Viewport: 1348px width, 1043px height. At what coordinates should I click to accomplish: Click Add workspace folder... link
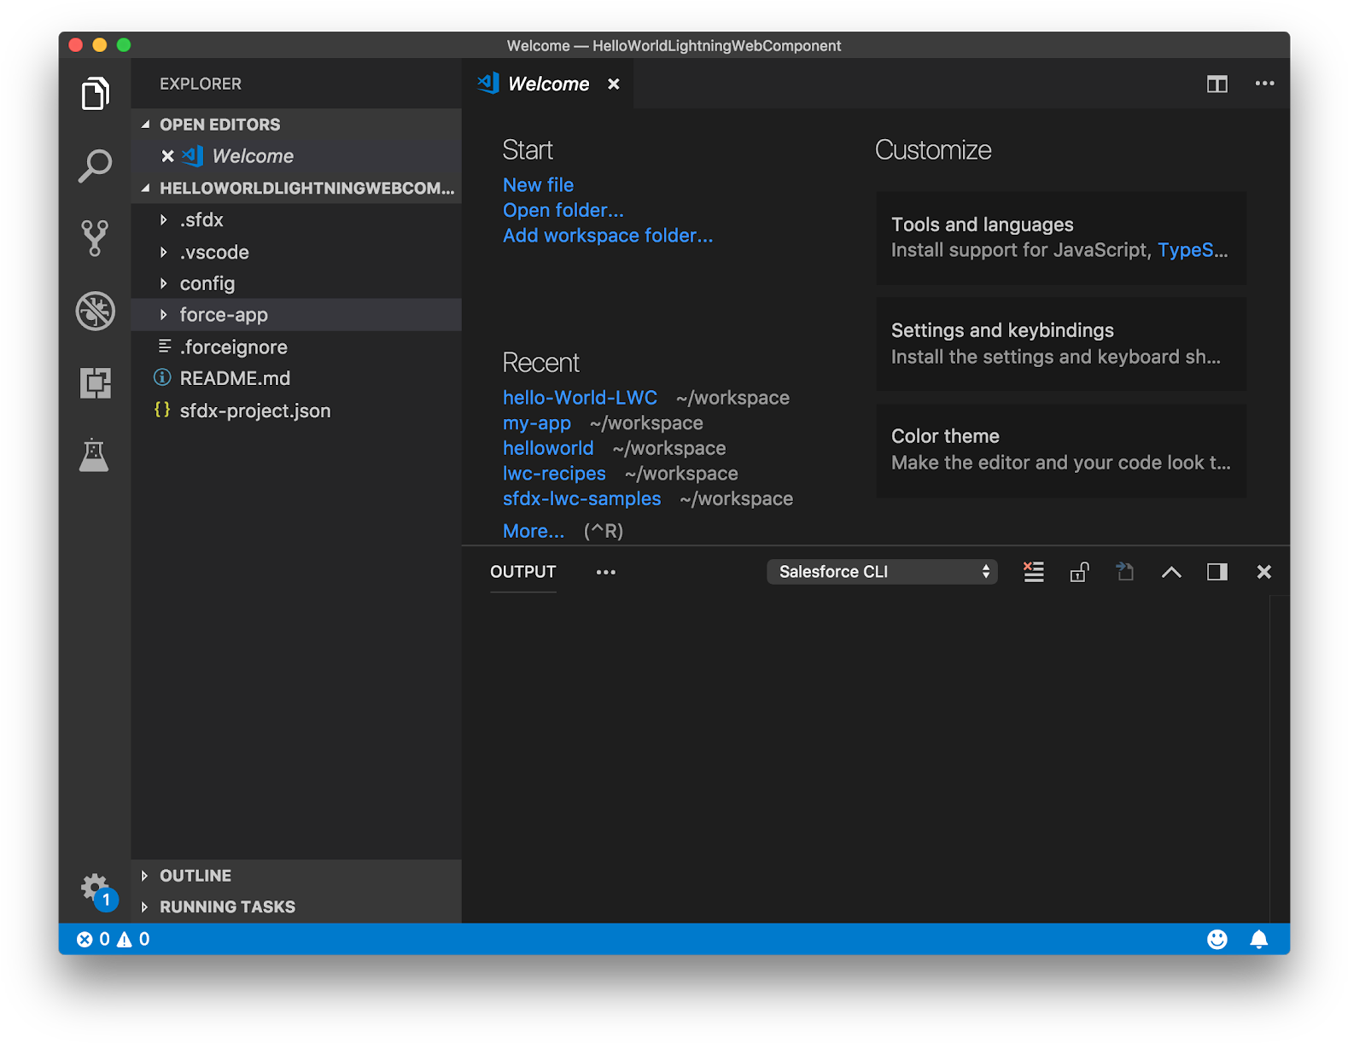(607, 236)
